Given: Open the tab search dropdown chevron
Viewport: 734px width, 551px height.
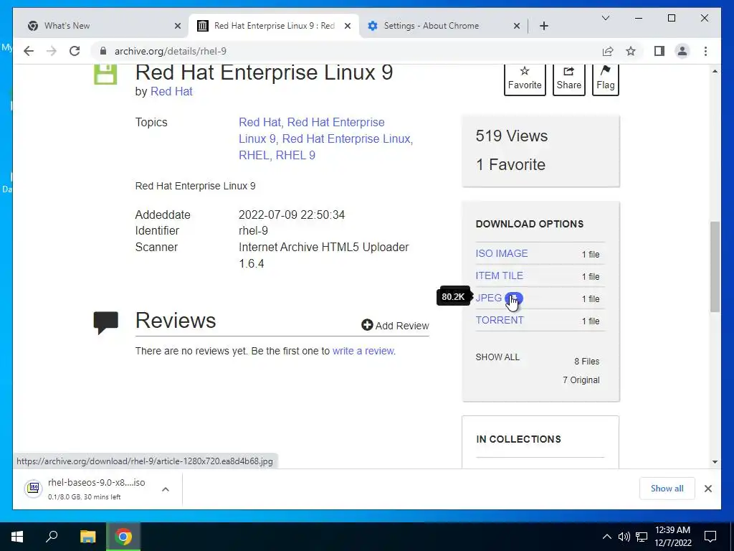Looking at the screenshot, I should pyautogui.click(x=605, y=18).
